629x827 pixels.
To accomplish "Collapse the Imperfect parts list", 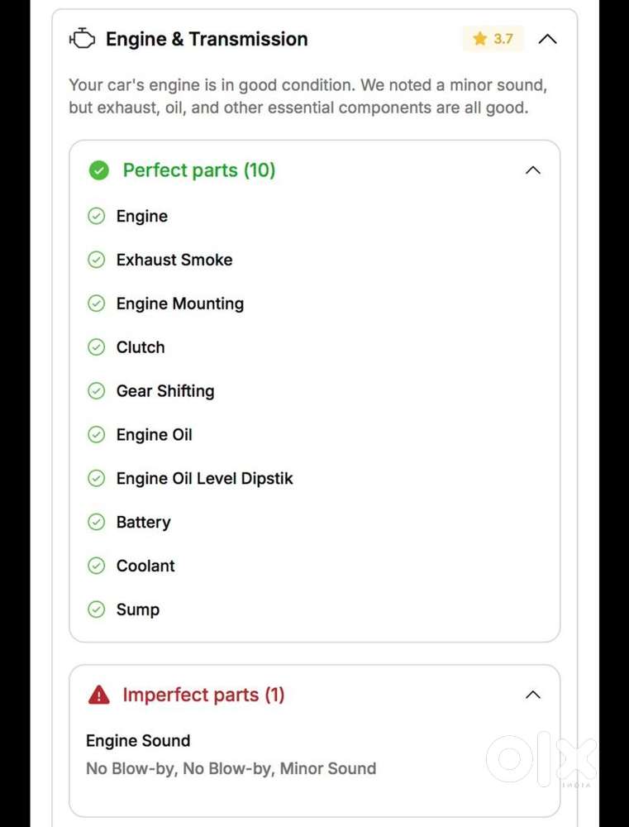I will tap(533, 695).
